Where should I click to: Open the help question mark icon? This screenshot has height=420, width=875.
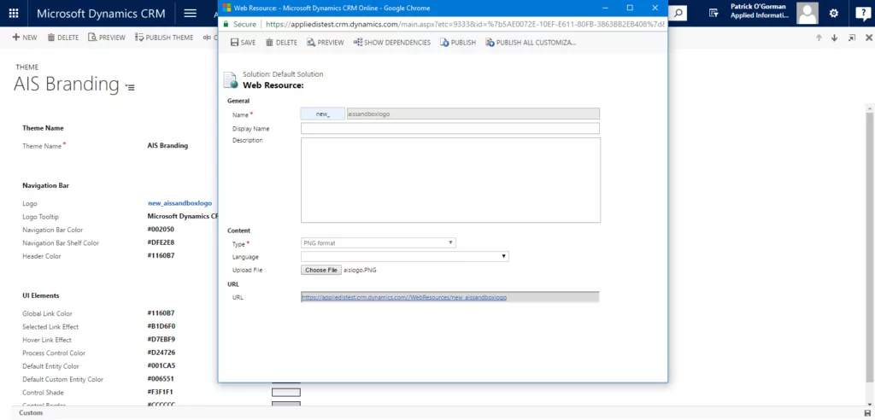click(863, 13)
